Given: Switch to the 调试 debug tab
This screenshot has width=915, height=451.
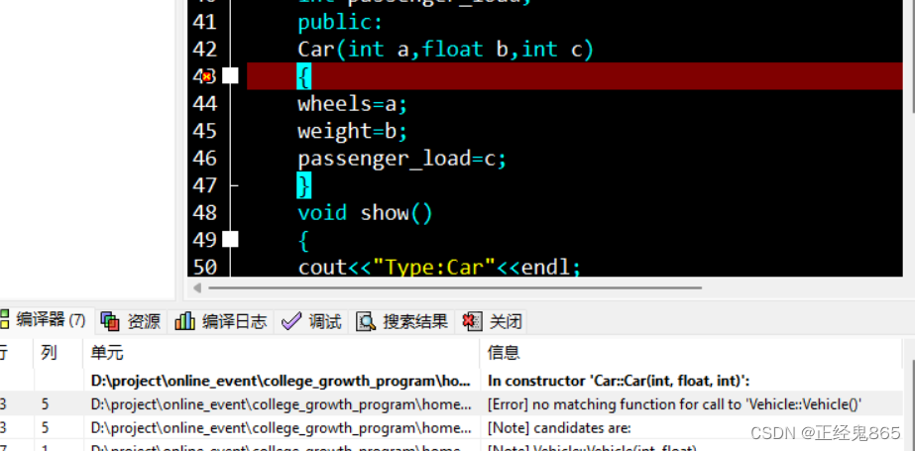Looking at the screenshot, I should click(311, 321).
